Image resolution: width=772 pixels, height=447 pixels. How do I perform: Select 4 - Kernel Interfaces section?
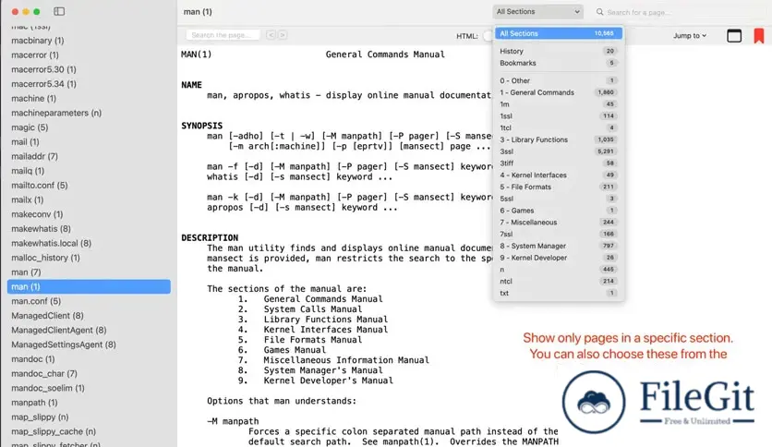point(559,175)
